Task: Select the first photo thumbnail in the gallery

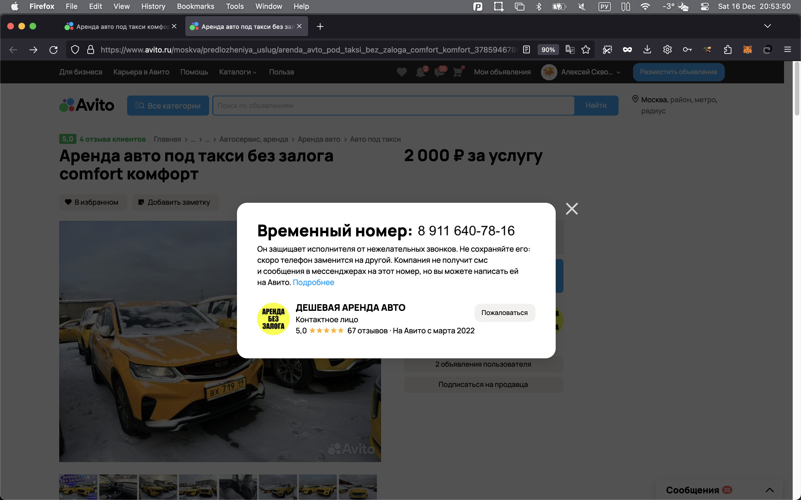Action: pyautogui.click(x=78, y=487)
